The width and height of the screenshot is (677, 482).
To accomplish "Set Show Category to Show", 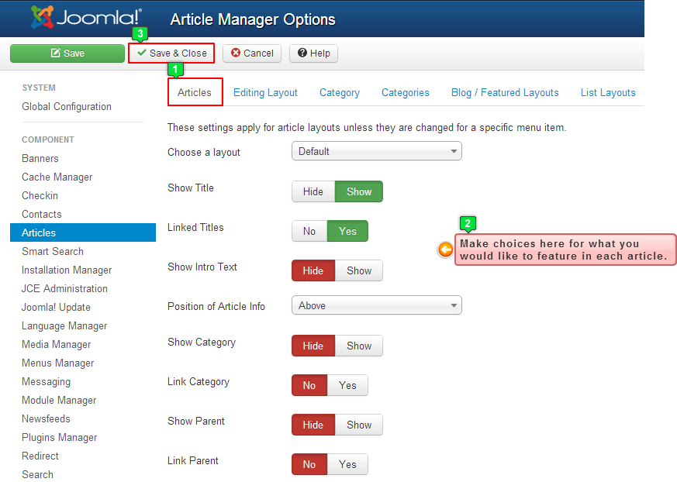I will point(359,346).
